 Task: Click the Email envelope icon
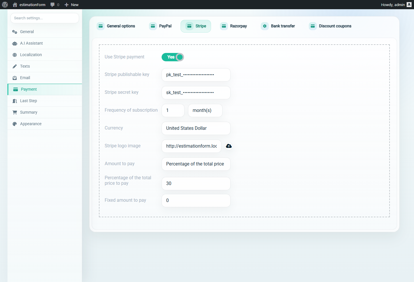[x=15, y=78]
